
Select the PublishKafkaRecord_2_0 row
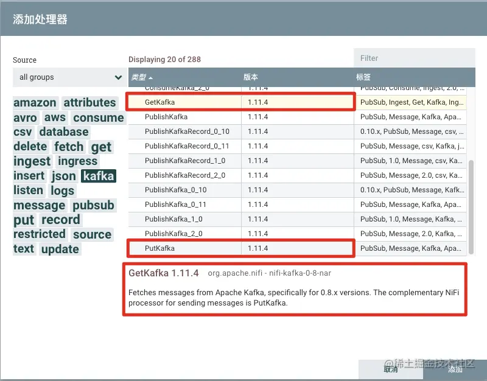[297, 175]
